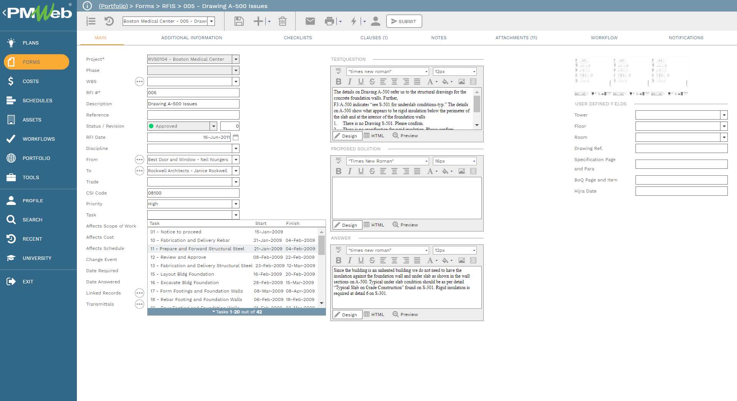Open the info icon beside Portfolio breadcrumb

(87, 6)
